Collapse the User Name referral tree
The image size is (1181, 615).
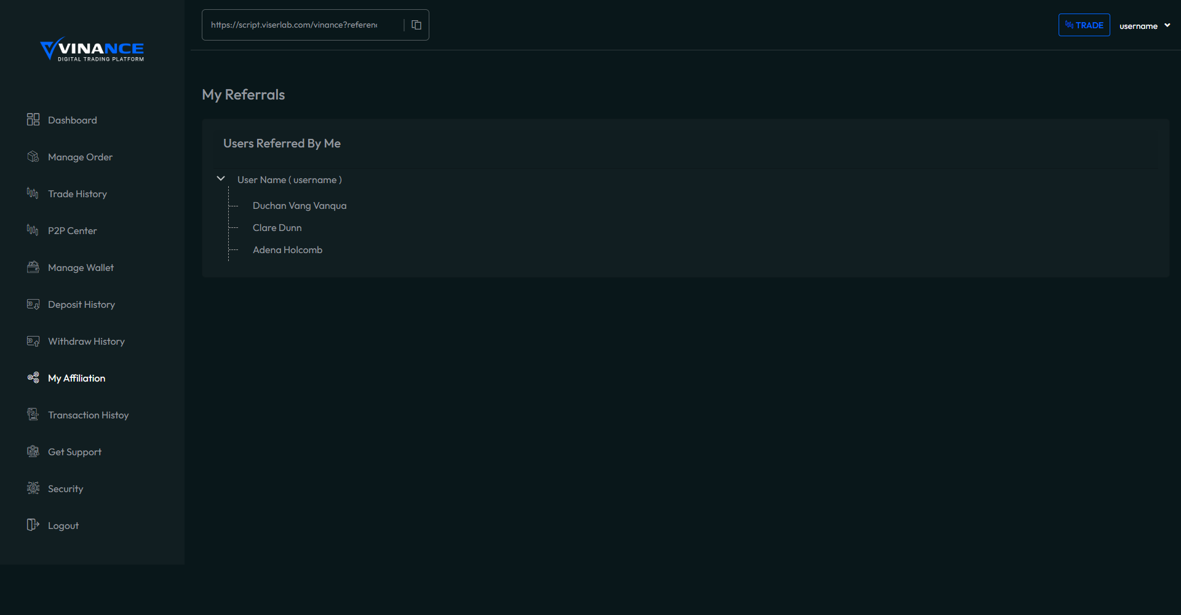221,179
